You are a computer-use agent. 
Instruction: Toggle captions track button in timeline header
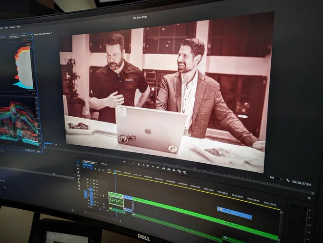pyautogui.click(x=103, y=170)
